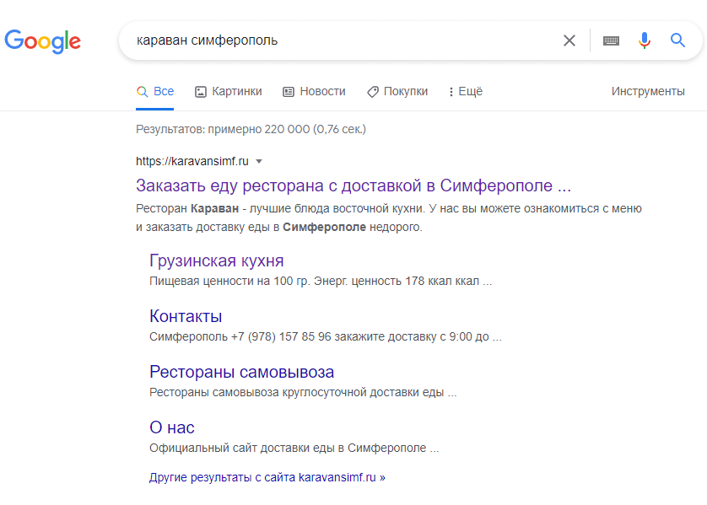This screenshot has height=505, width=707.
Task: Click the Новости newspaper icon
Action: [289, 92]
